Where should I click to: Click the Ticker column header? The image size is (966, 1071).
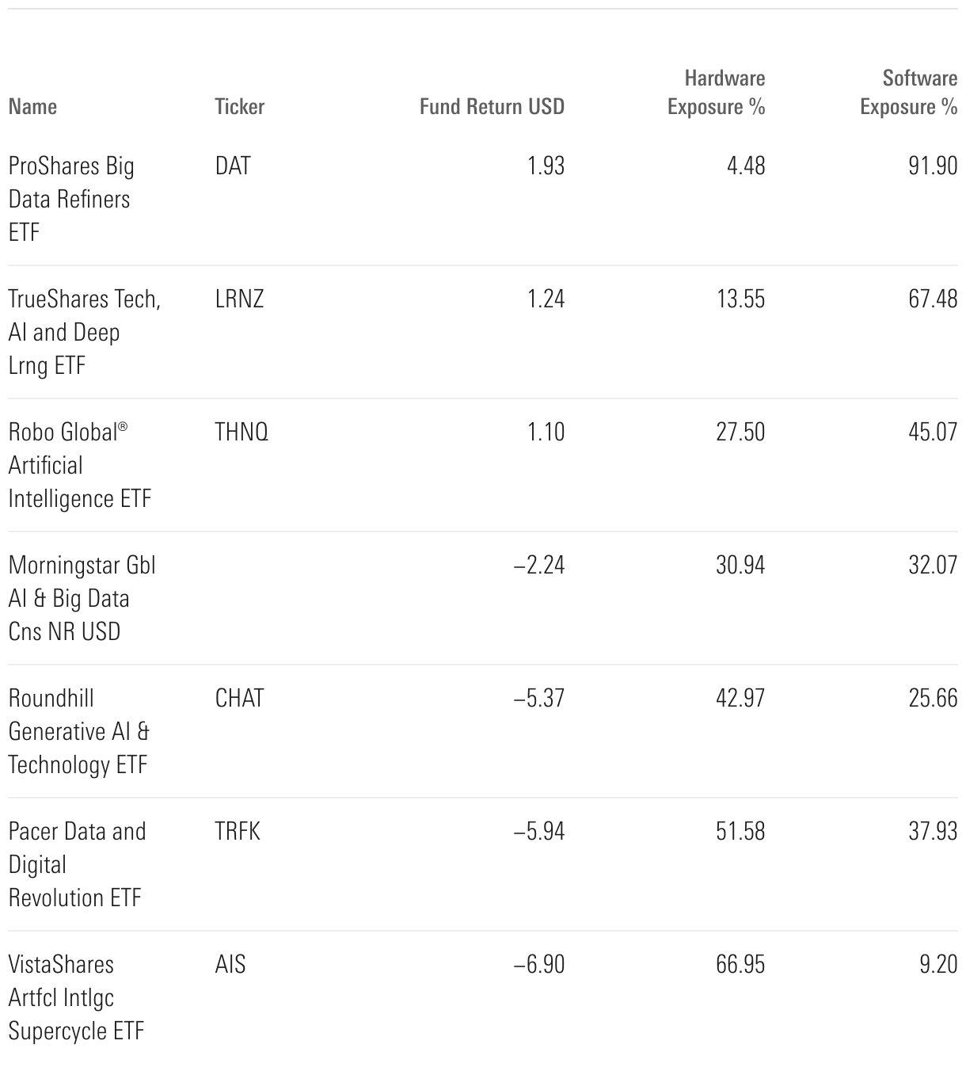(x=239, y=106)
